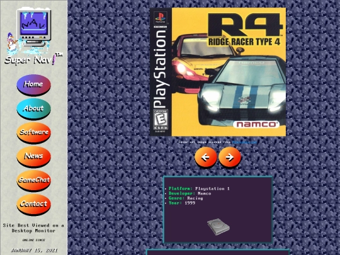Screen dimensions: 340x255
Task: Click the 'January 15, 2021' date text
Action: point(34,250)
